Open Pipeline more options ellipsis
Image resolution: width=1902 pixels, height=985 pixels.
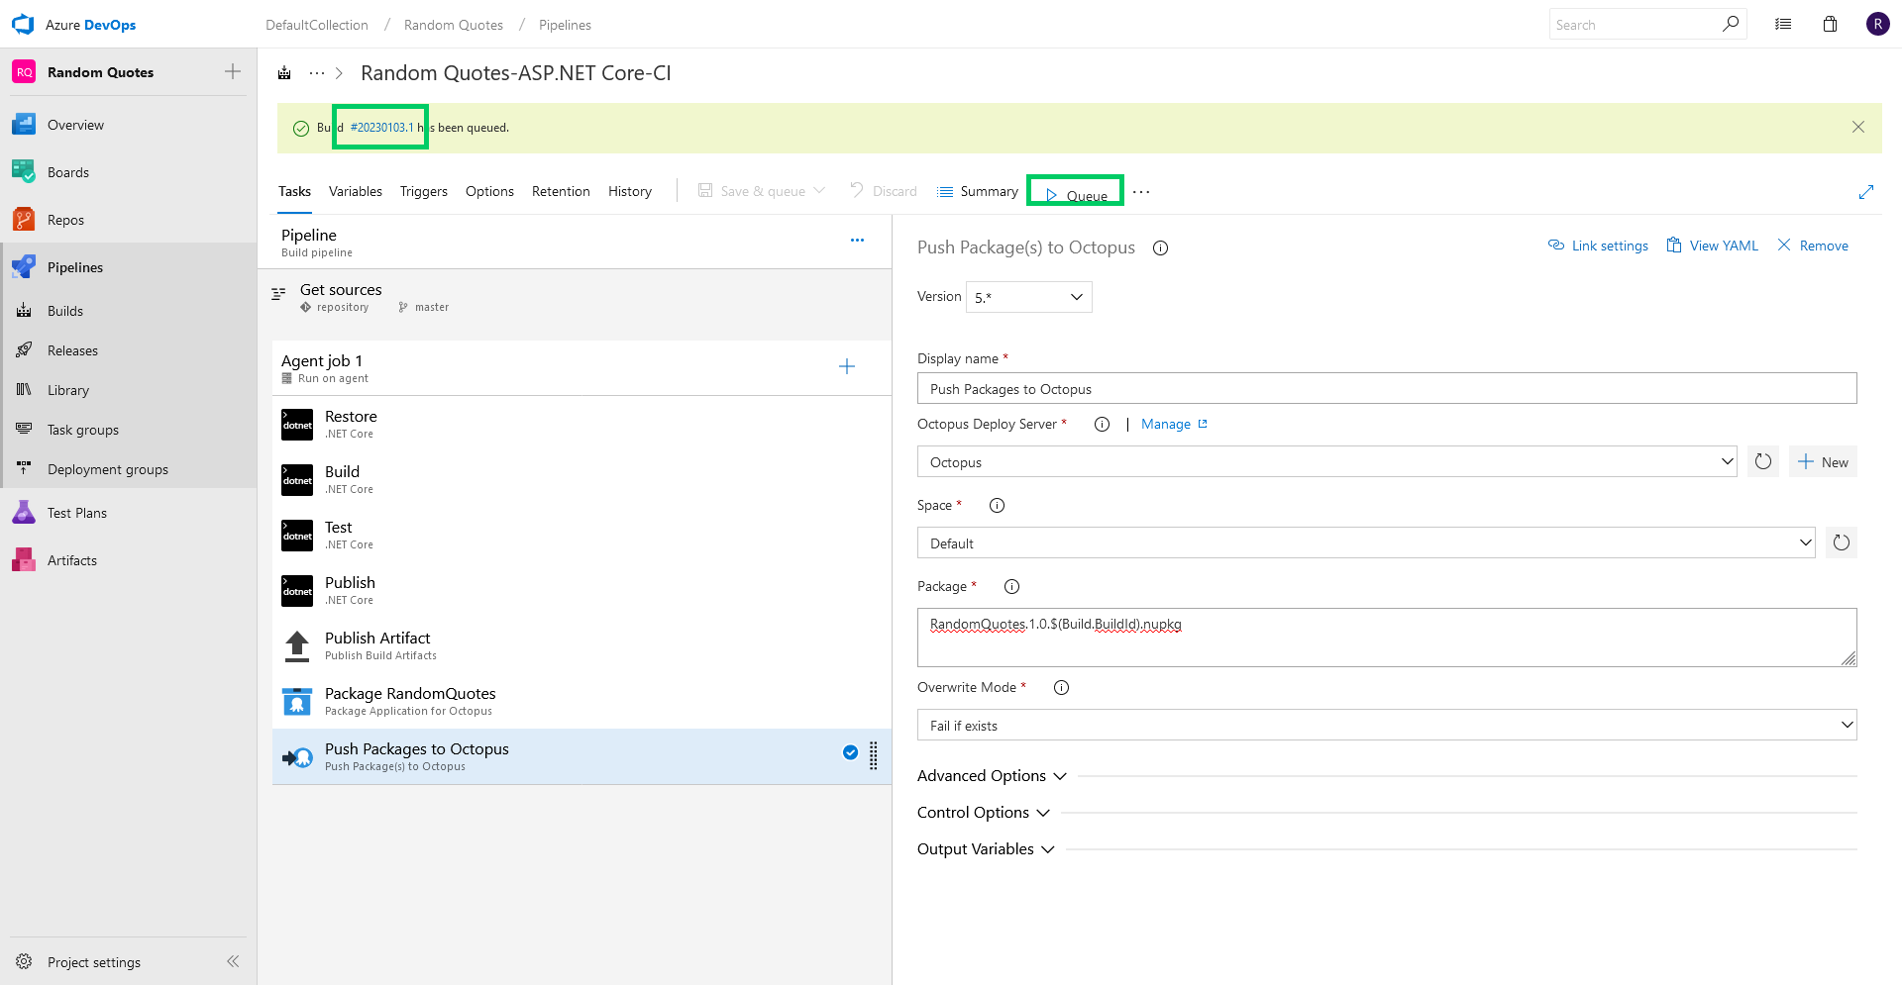coord(857,241)
